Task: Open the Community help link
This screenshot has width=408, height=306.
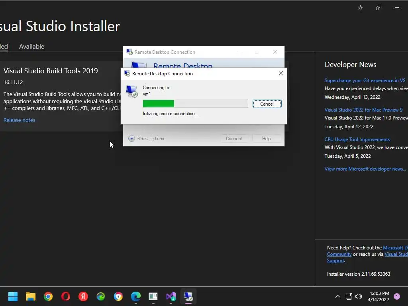Action: 339,254
